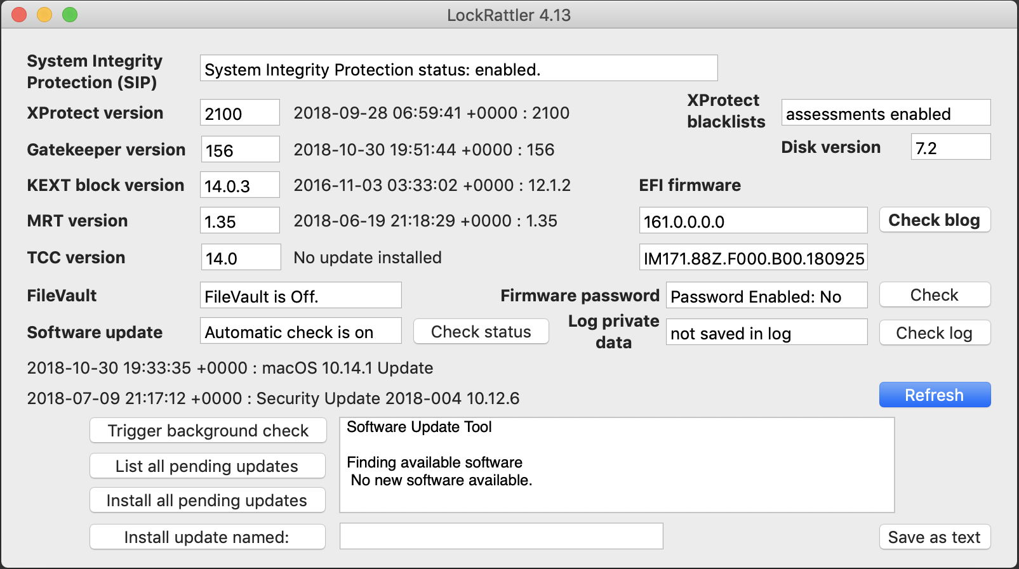This screenshot has height=569, width=1019.
Task: Minimize the LockRattler window
Action: (x=44, y=15)
